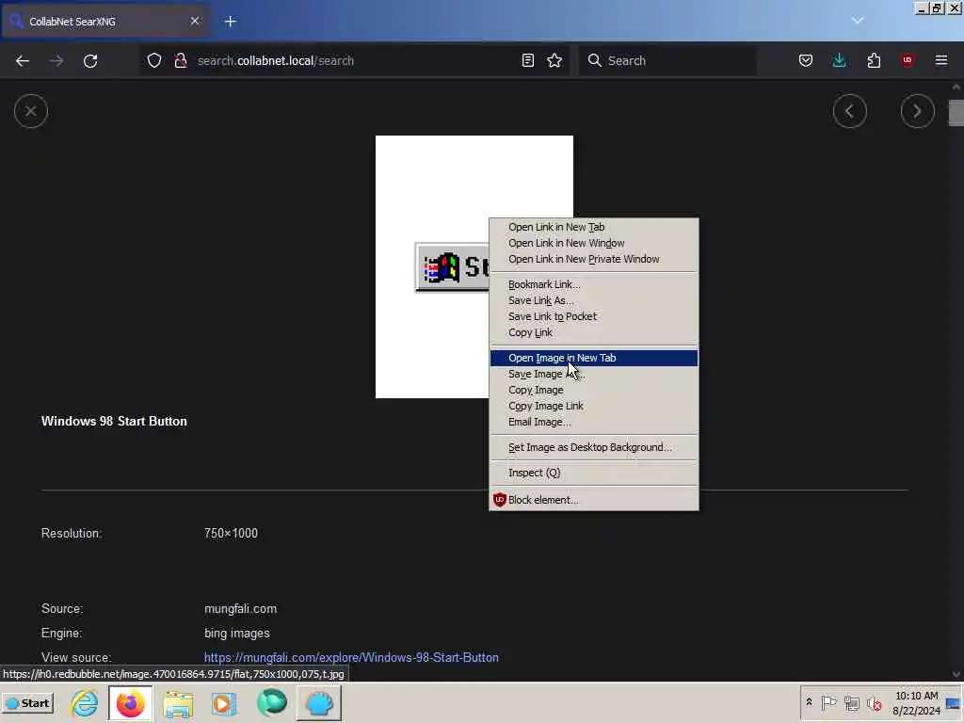Open the Extensions puzzle piece icon
The image size is (964, 723).
(874, 60)
